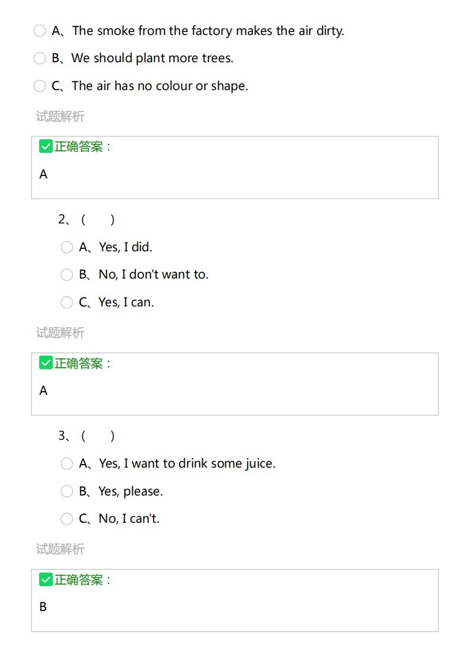Choose radio button for 'We should plant more trees'
Viewport: 470px width, 665px height.
click(x=40, y=58)
